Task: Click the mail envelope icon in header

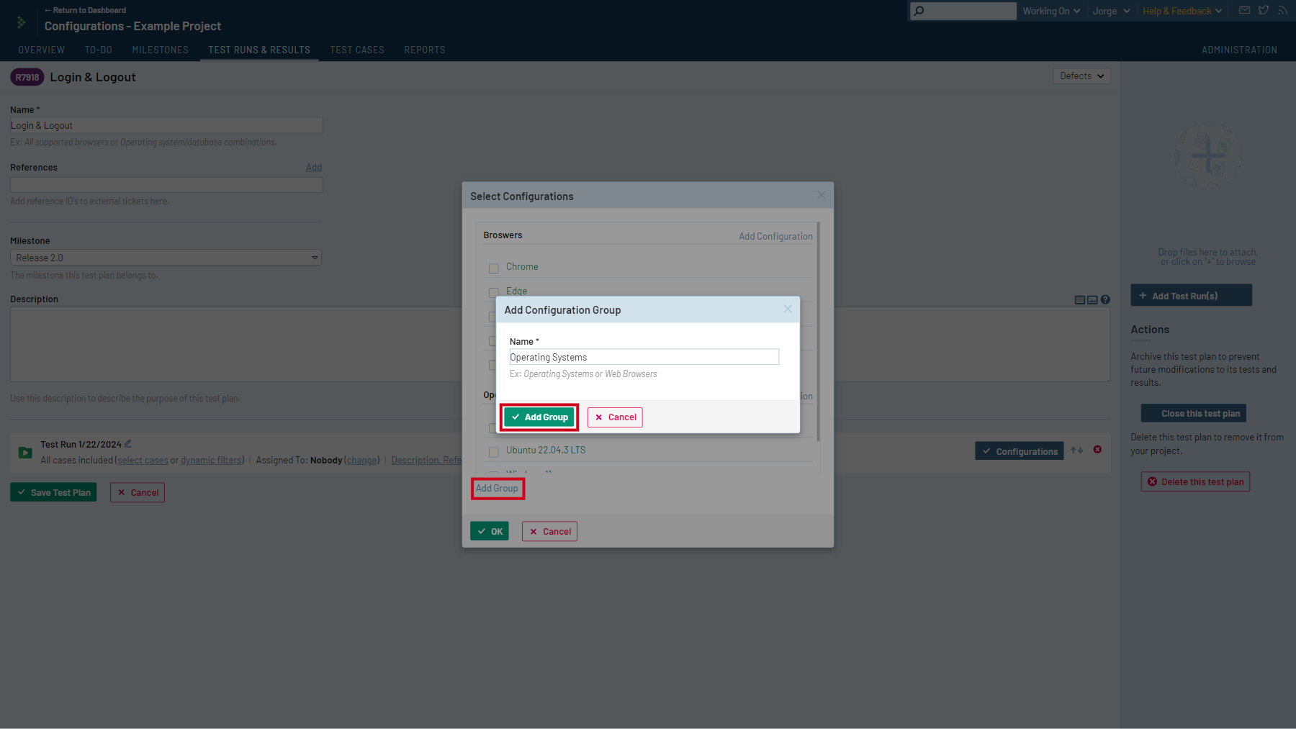Action: tap(1244, 11)
